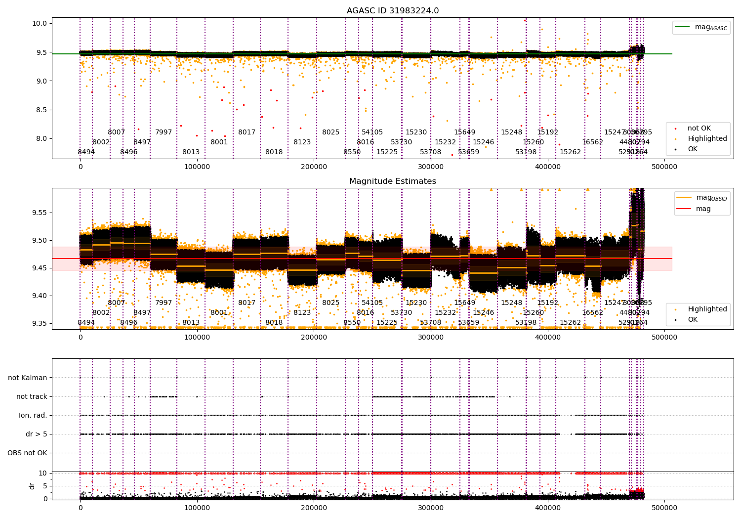Click obsid label 53198 in Magnitude Estimates plot

click(526, 323)
